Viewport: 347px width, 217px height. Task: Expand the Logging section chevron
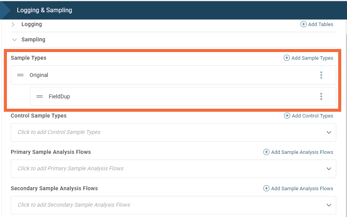click(x=13, y=24)
